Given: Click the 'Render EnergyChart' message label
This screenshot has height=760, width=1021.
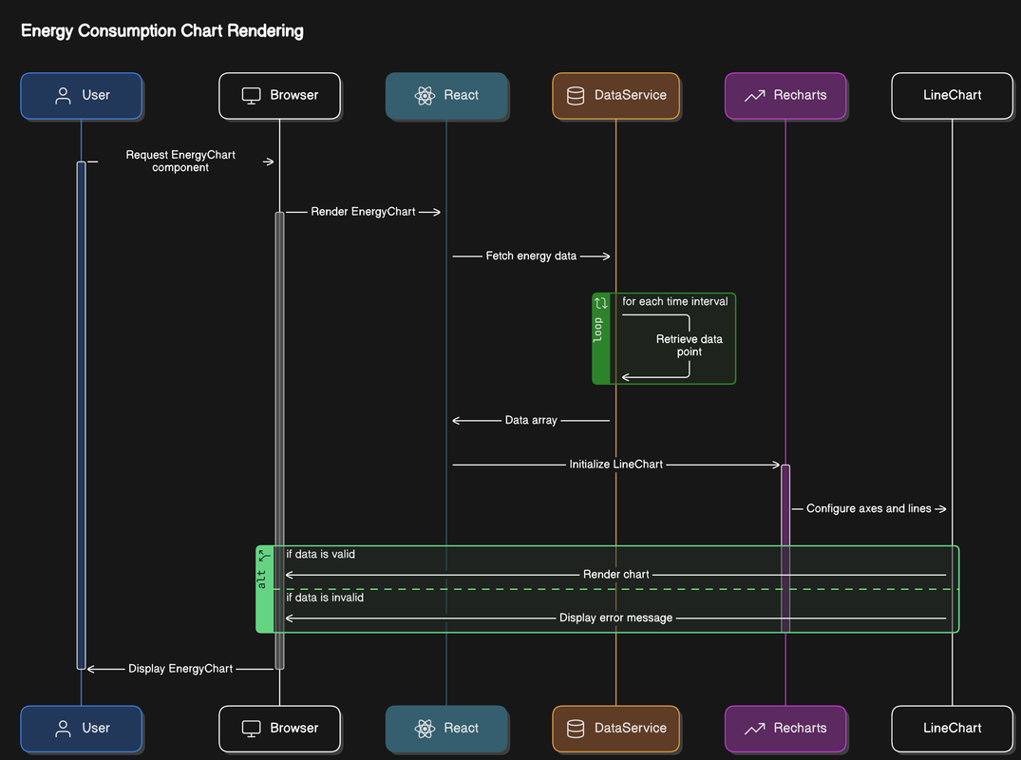Looking at the screenshot, I should [x=363, y=212].
